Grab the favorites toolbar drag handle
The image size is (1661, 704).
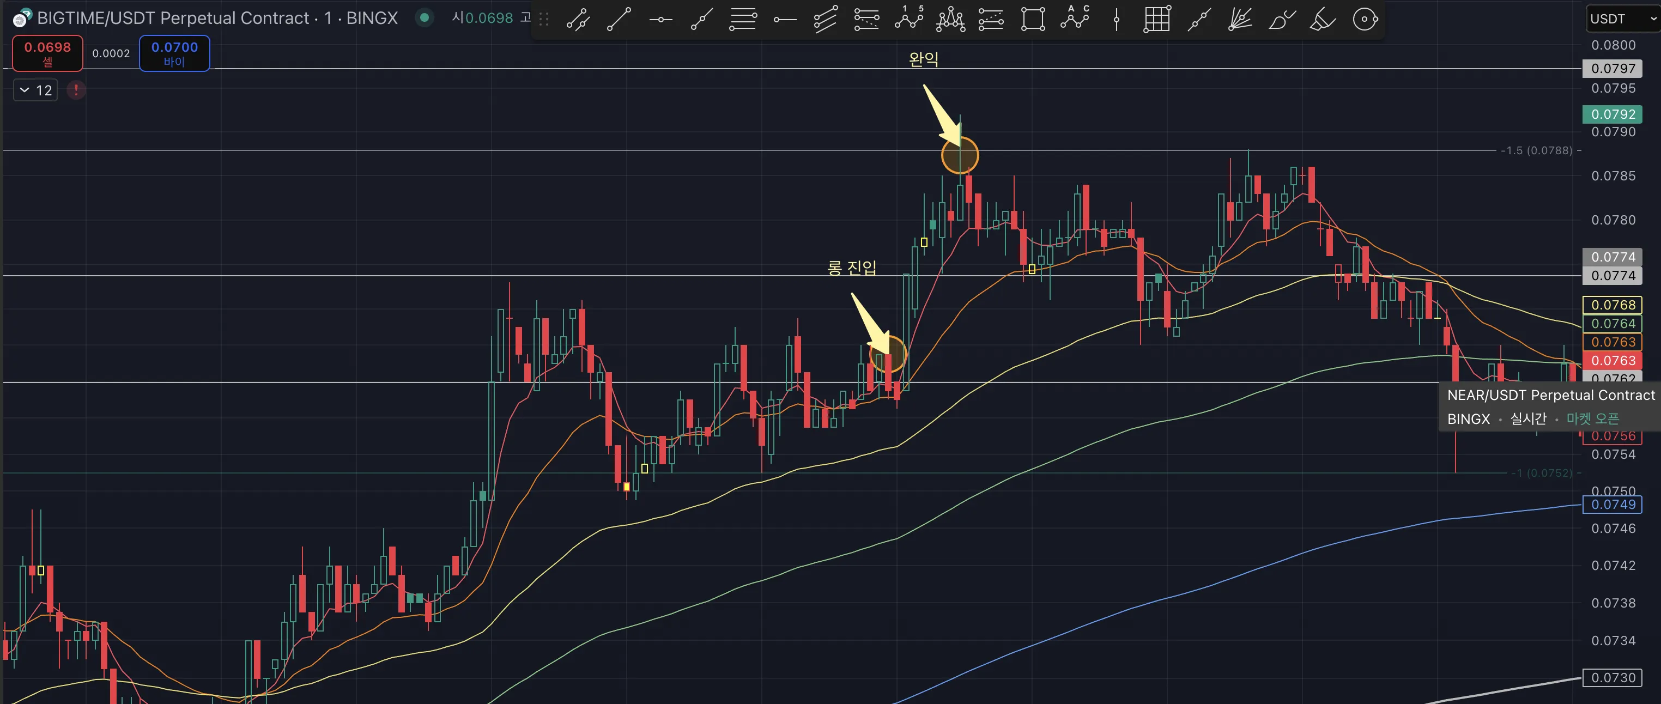click(x=544, y=19)
